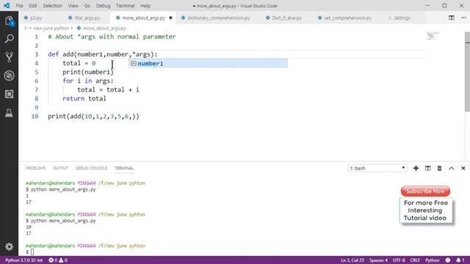Show the DEBUG CONSOLE panel tab
The height and width of the screenshot is (264, 470).
pyautogui.click(x=91, y=168)
